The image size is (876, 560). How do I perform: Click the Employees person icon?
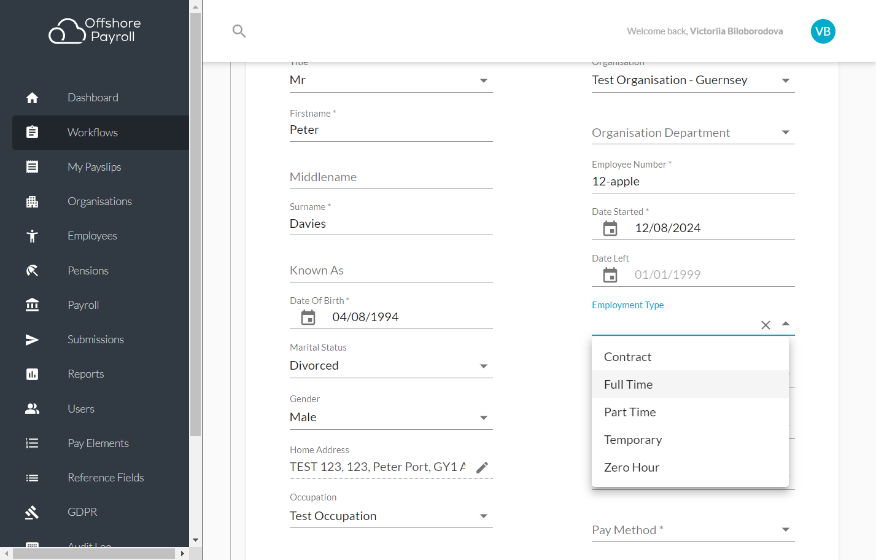coord(33,236)
